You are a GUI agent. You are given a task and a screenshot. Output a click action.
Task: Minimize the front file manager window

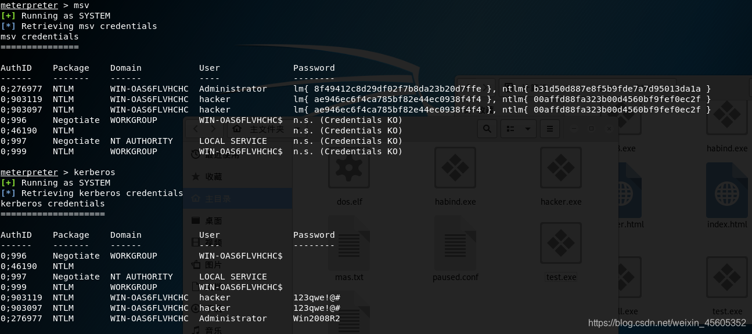[574, 128]
